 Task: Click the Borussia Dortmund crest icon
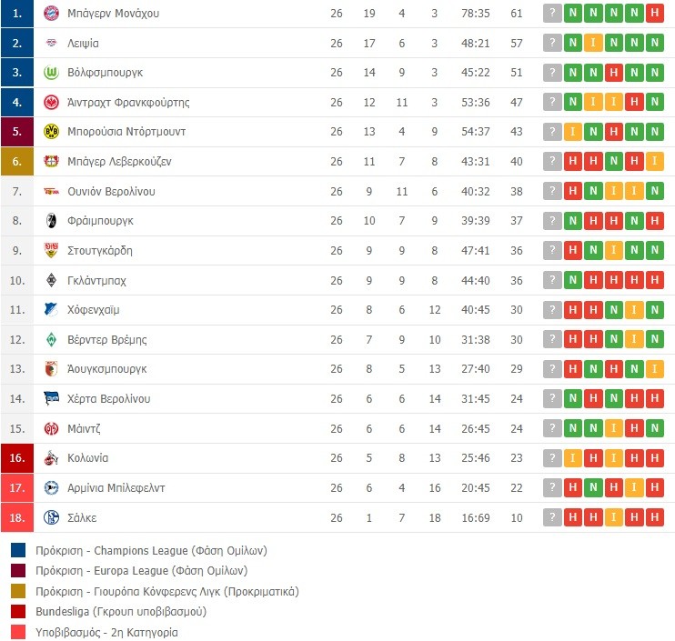click(51, 132)
